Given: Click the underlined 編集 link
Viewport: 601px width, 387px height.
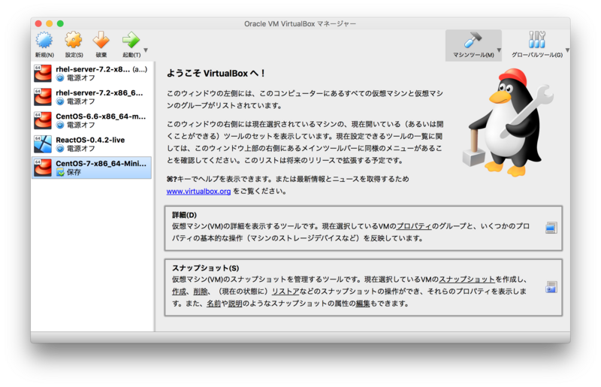Looking at the screenshot, I should tap(363, 304).
